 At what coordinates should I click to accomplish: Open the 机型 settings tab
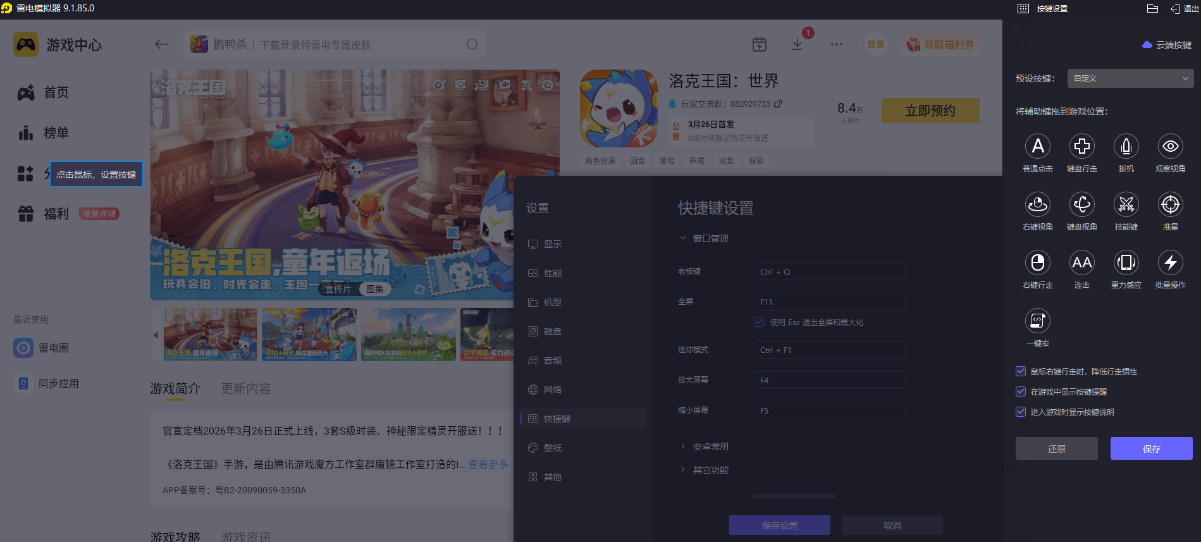coord(582,302)
